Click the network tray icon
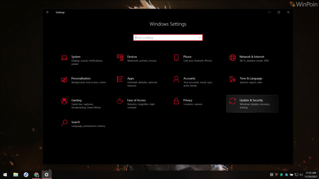 pos(296,175)
